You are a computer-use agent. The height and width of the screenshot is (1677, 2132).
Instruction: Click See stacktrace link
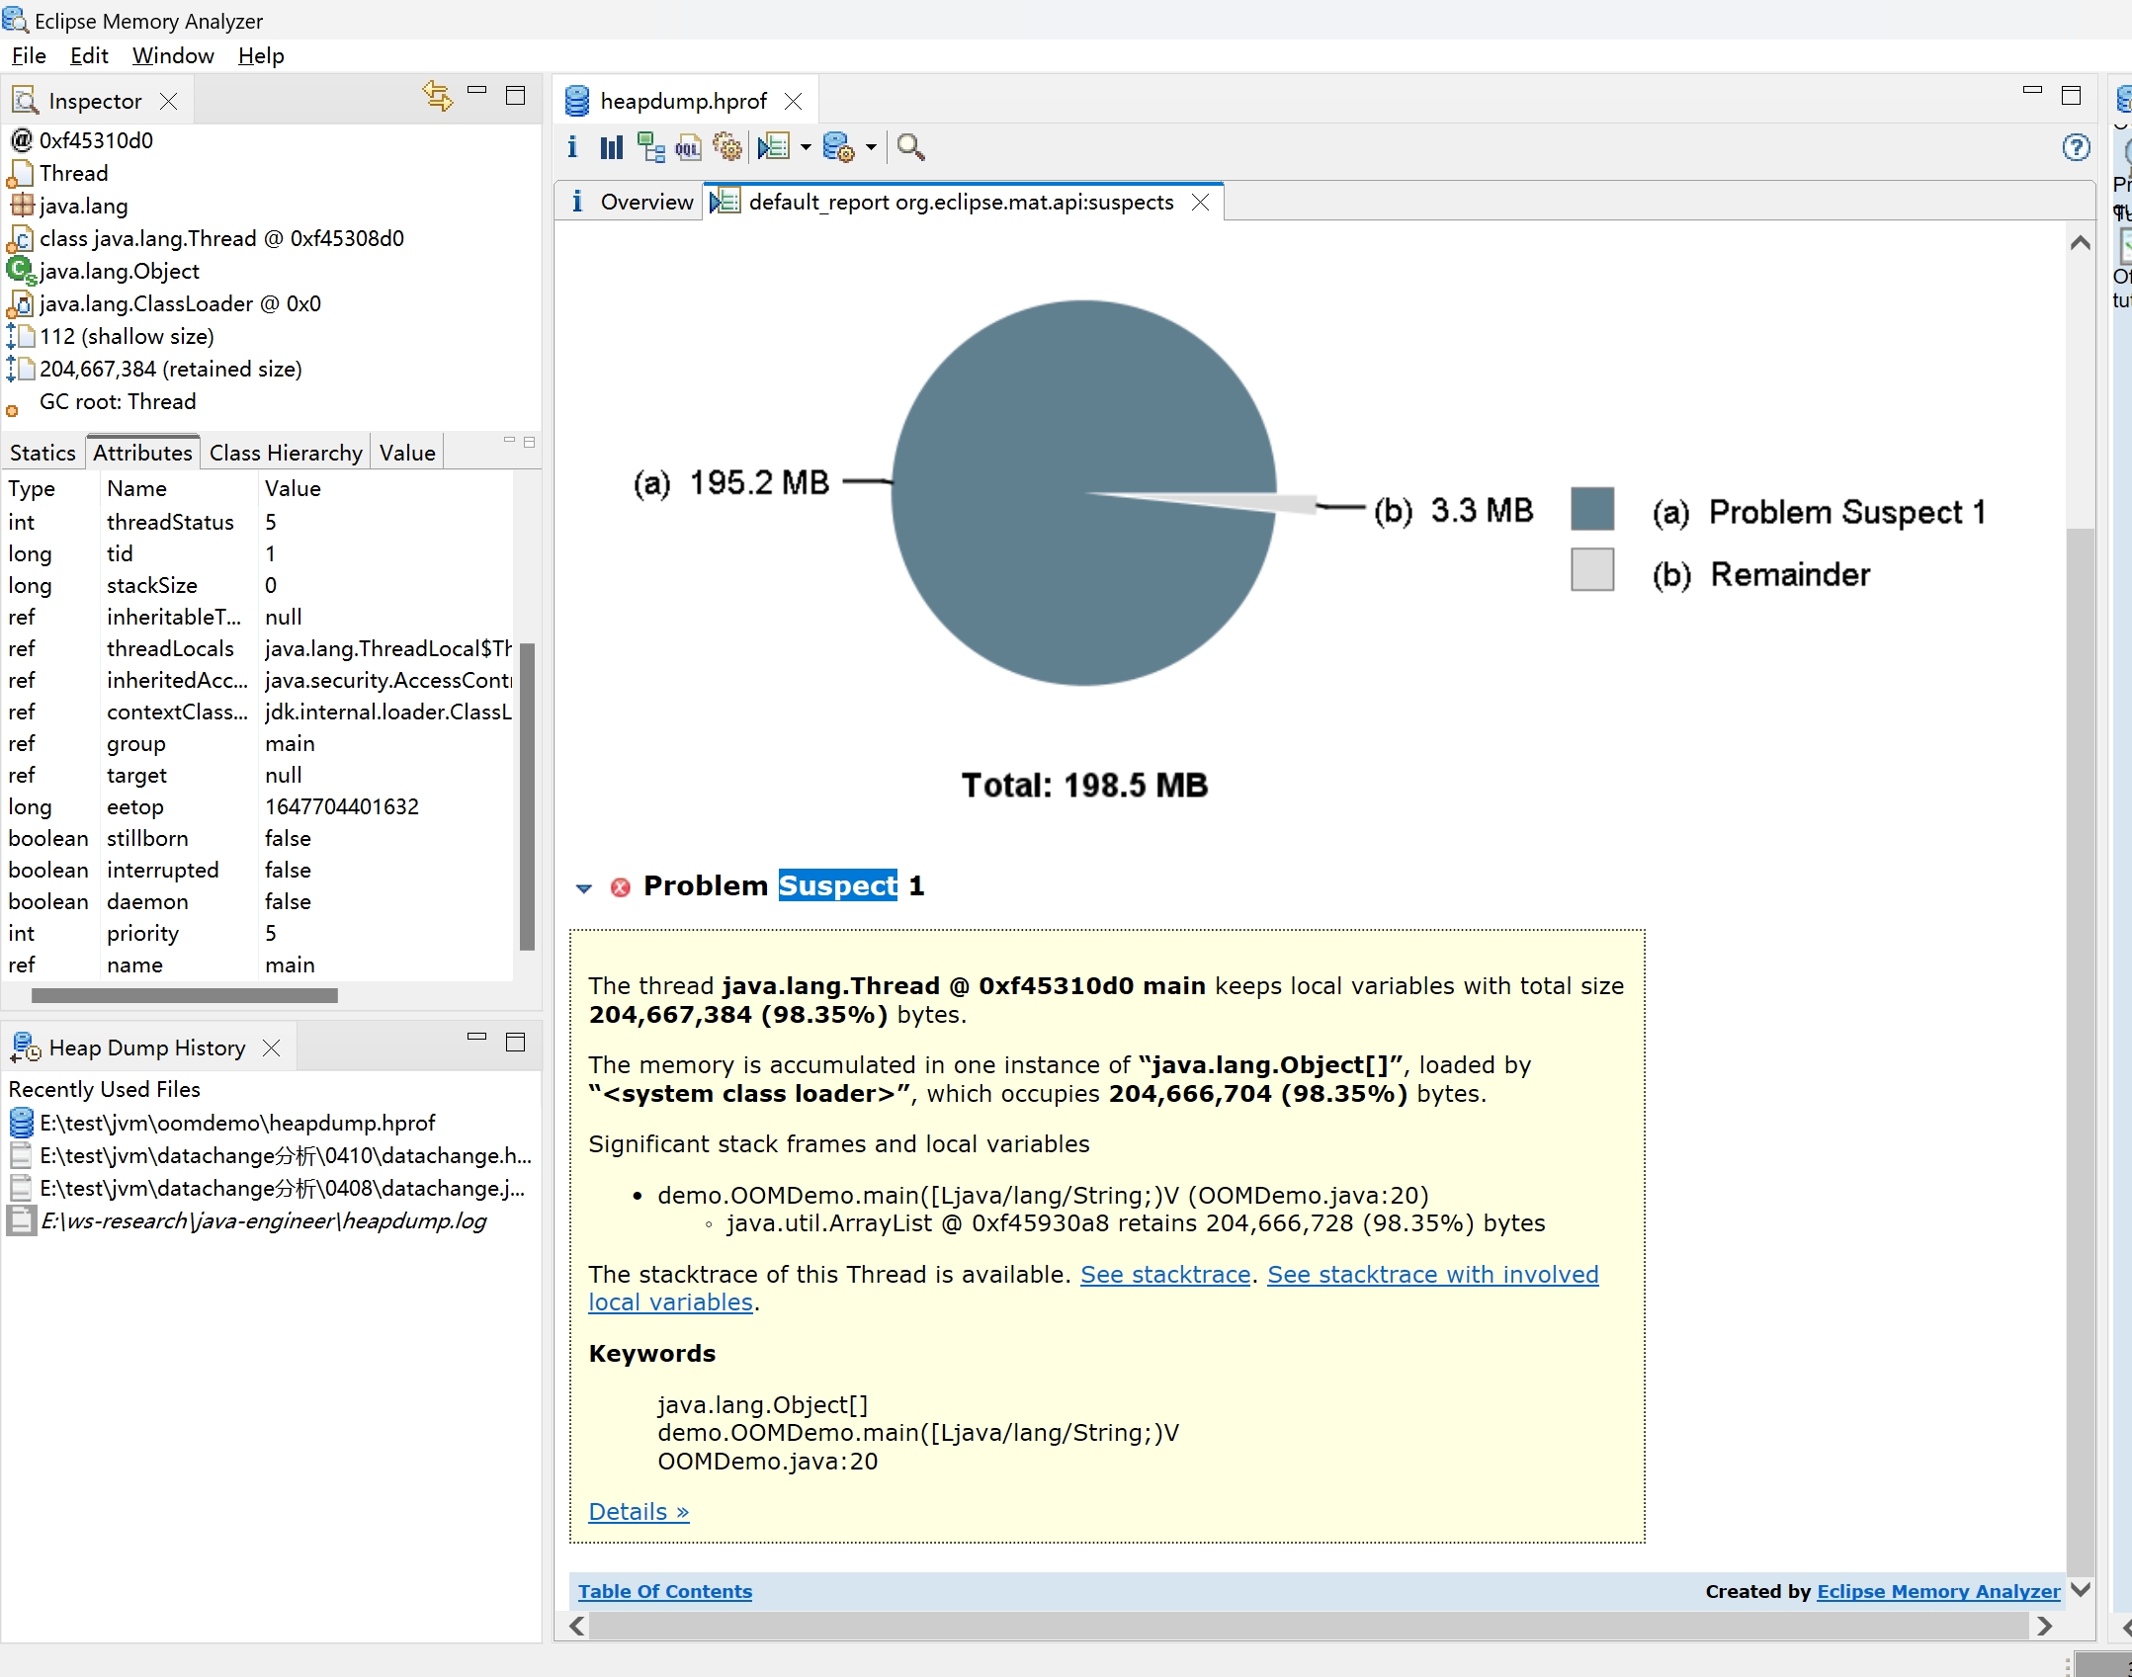click(x=1163, y=1272)
